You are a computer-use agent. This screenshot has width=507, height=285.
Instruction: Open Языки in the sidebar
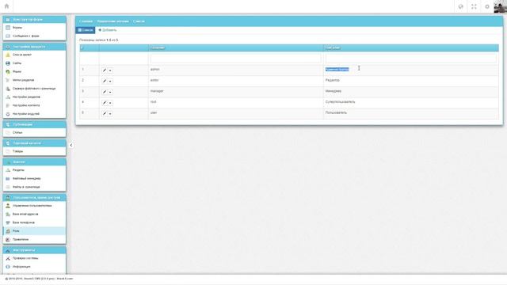[x=34, y=72]
